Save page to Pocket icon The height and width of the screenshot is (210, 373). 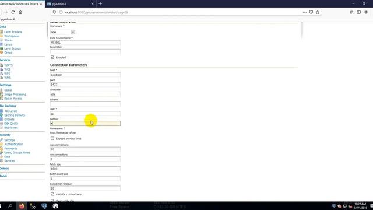tap(311, 12)
